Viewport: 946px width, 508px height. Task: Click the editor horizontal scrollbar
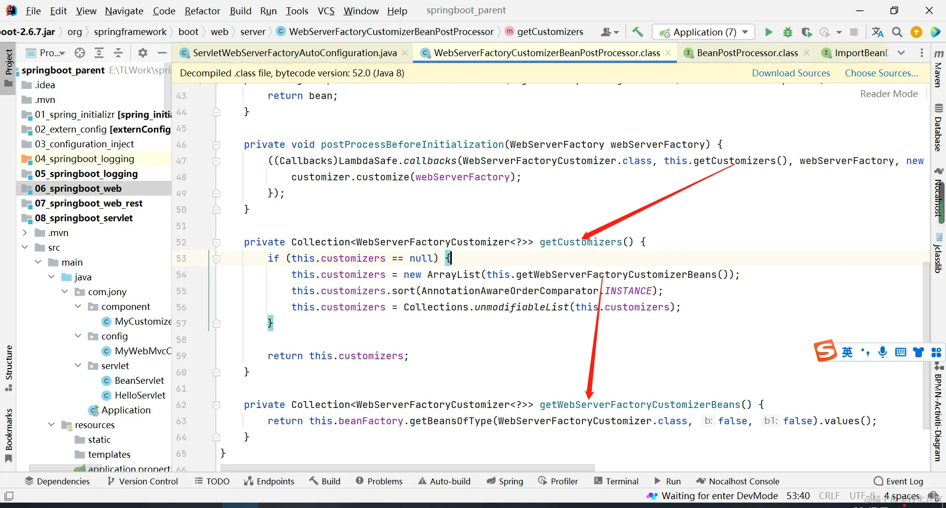[407, 467]
